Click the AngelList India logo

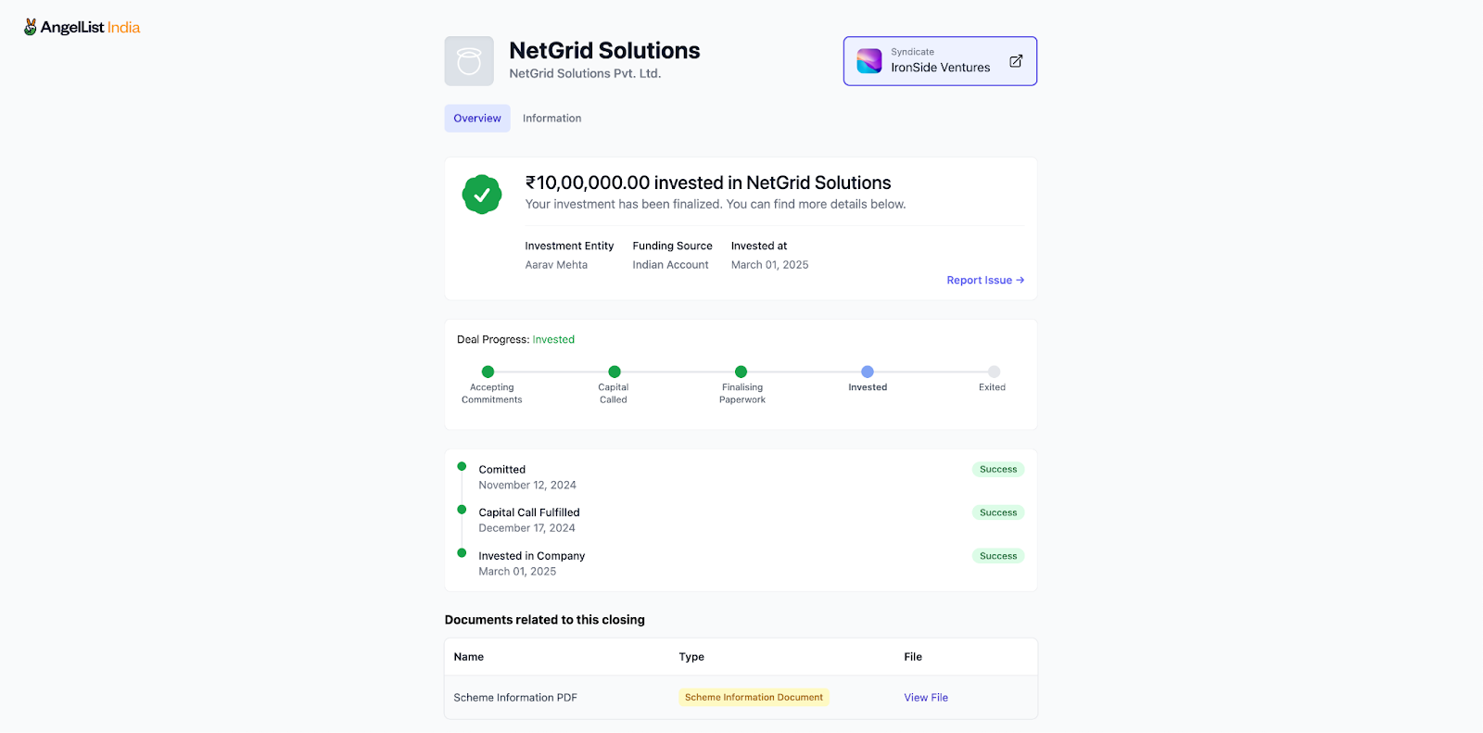point(82,27)
